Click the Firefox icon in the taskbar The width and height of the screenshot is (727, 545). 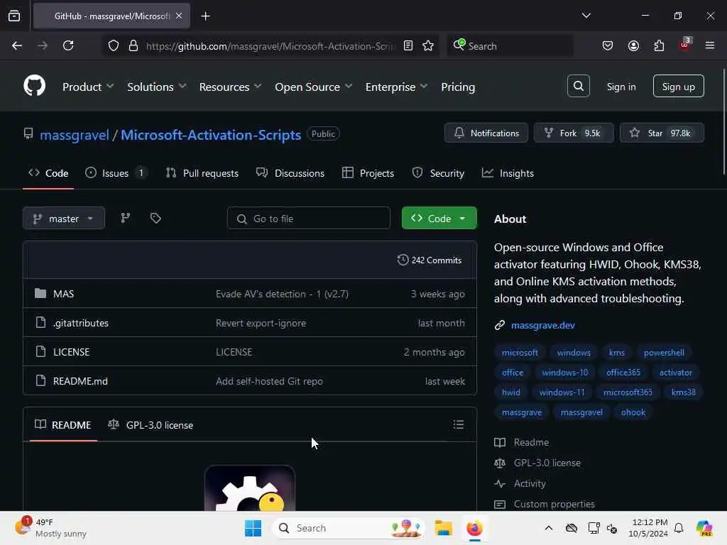tap(474, 528)
